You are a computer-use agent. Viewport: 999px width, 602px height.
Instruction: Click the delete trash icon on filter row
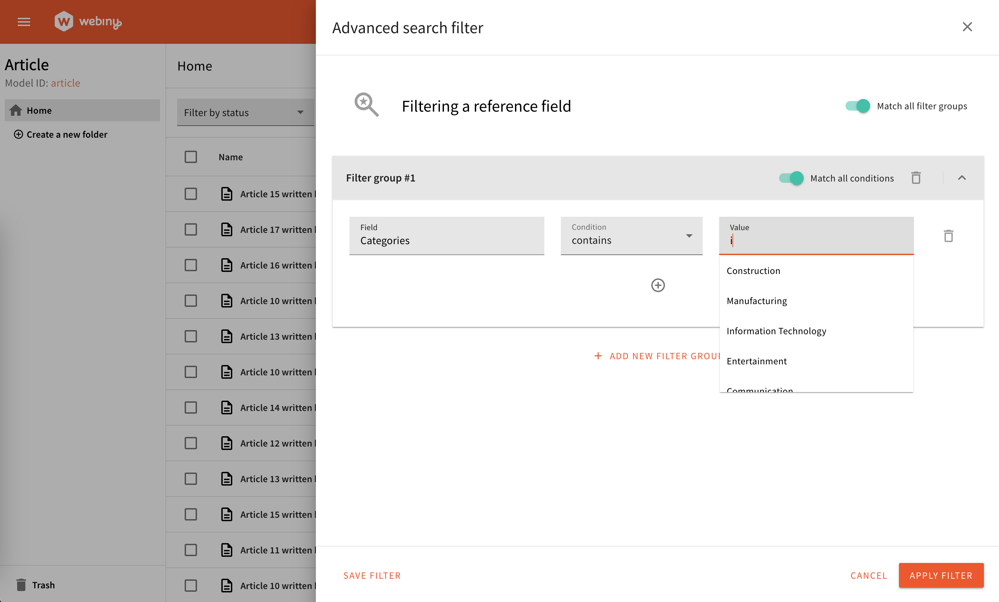(x=948, y=236)
